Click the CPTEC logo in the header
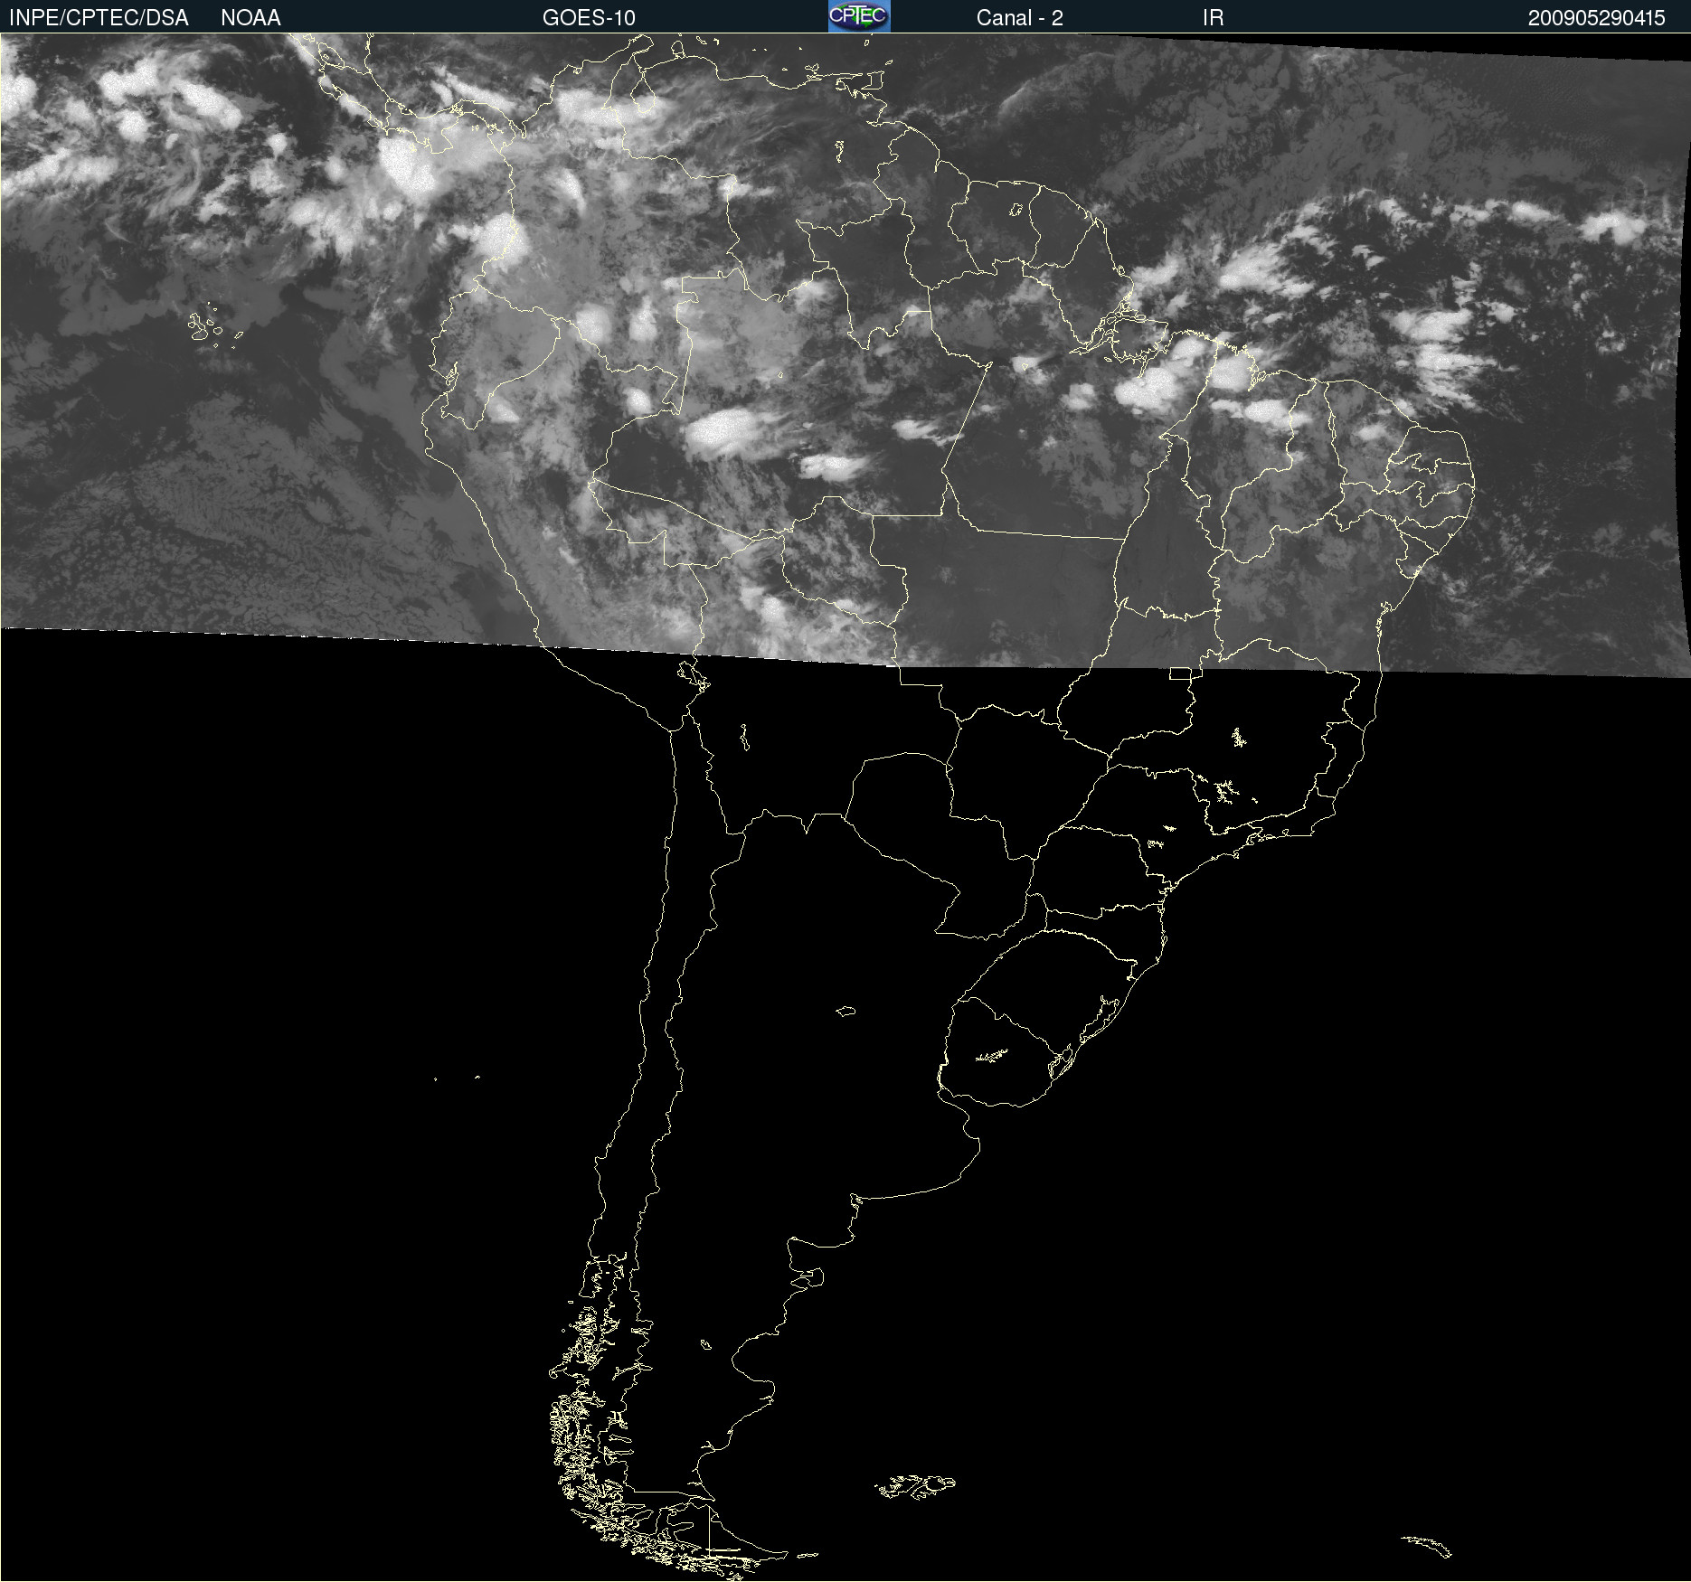This screenshot has width=1691, height=1582. click(x=859, y=16)
